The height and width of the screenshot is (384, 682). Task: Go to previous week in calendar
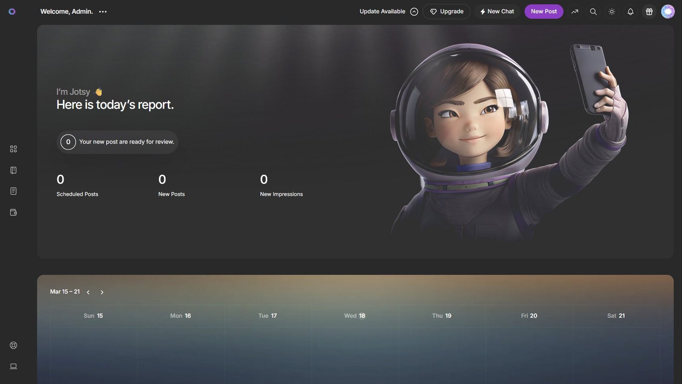[88, 292]
